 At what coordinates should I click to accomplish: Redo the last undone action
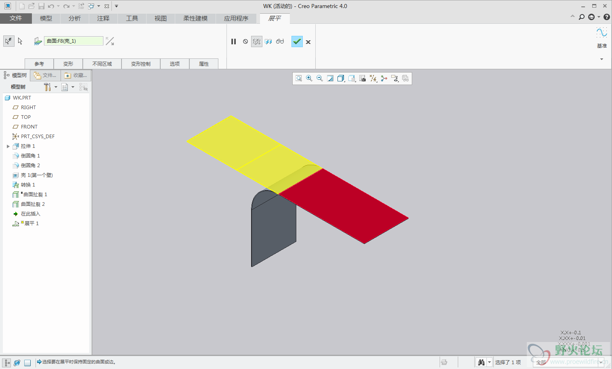tap(66, 6)
